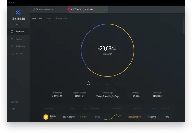Click the red dot beside Trezor tab
Image resolution: width=192 pixels, height=133 pixels.
[69, 9]
